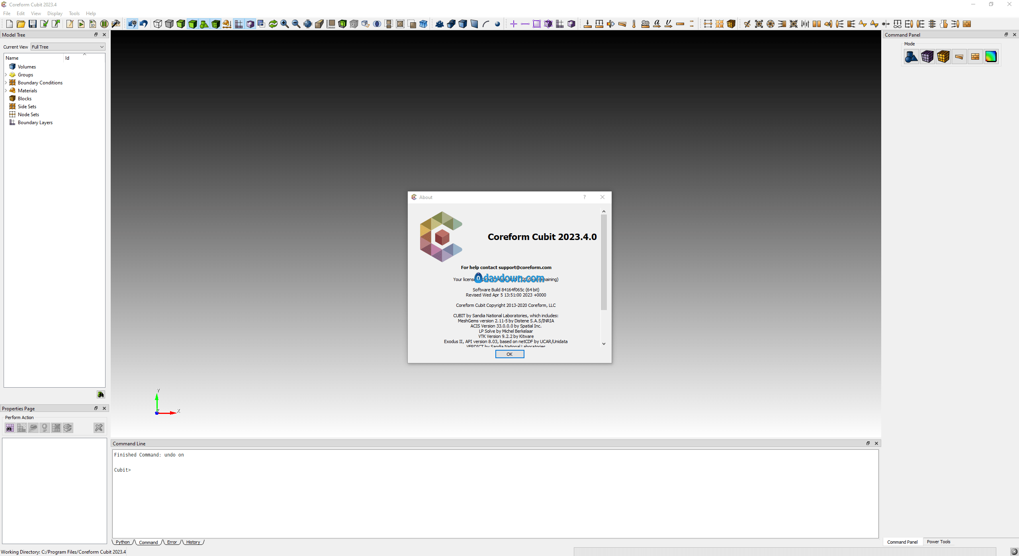
Task: Close the Model Tree panel
Action: (104, 35)
